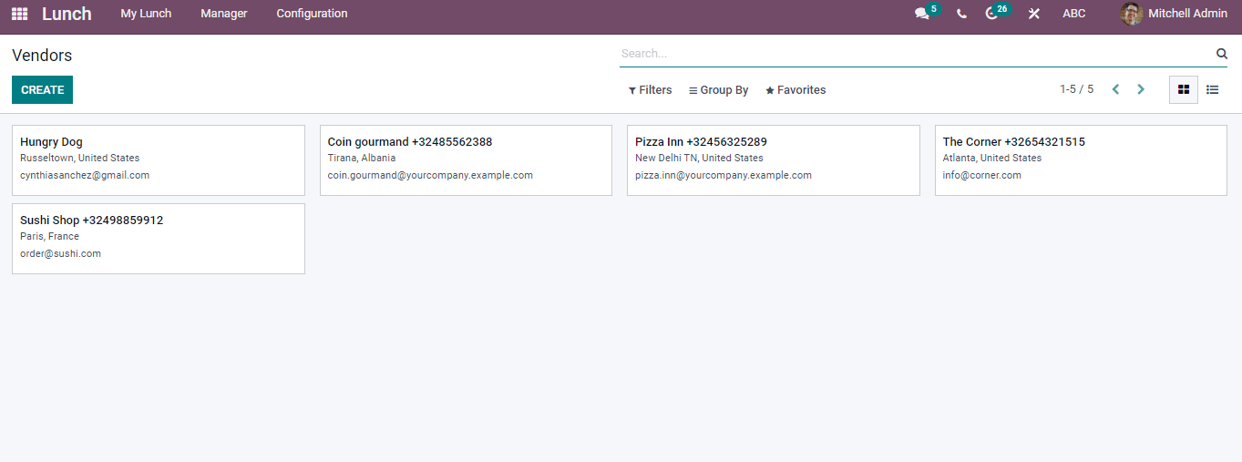Image resolution: width=1242 pixels, height=462 pixels.
Task: Click the CREATE button
Action: coord(42,89)
